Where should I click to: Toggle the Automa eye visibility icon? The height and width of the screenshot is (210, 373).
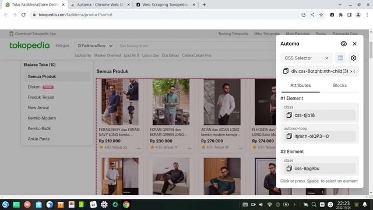[x=343, y=44]
